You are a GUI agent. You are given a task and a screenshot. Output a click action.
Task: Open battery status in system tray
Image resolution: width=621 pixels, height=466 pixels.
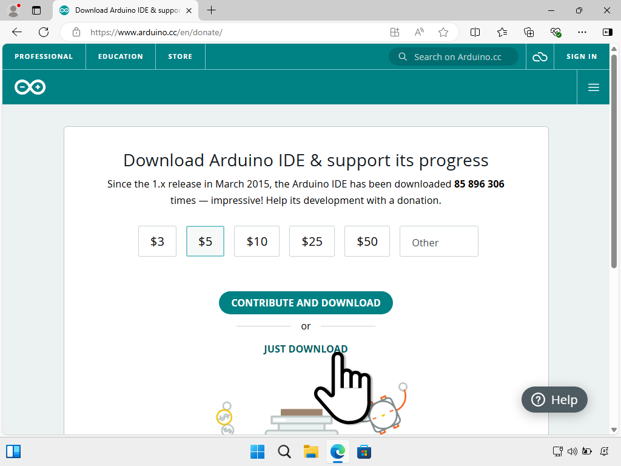pyautogui.click(x=587, y=451)
